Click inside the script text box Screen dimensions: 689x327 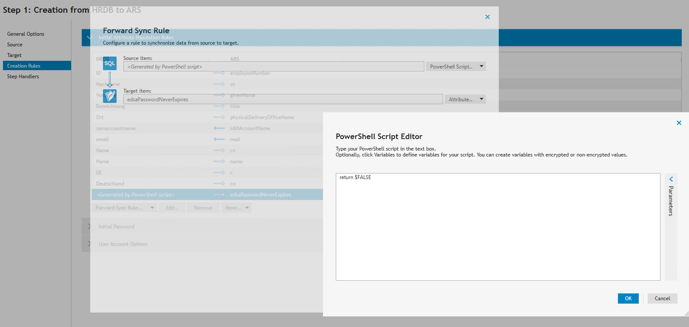pyautogui.click(x=498, y=227)
